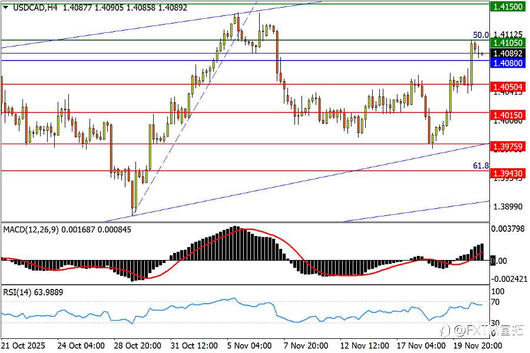Click the triangle arrow before USDCAD,H4

point(5,7)
